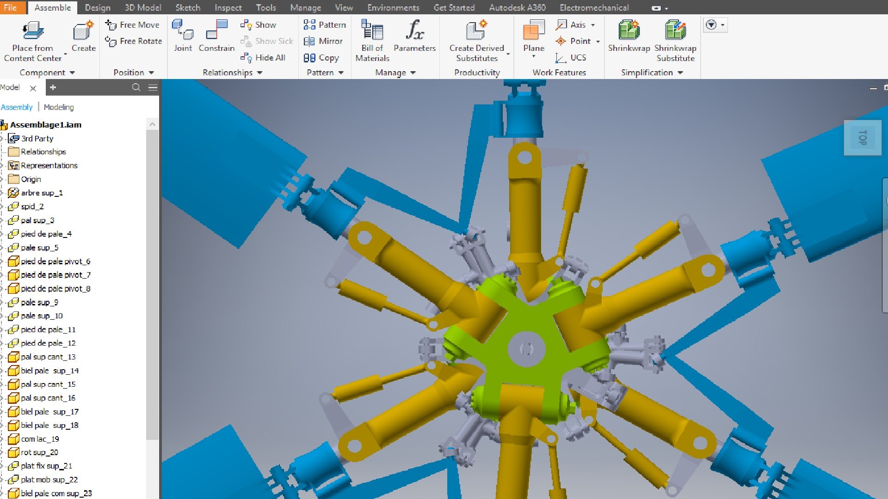Click the browser search magnifier icon
This screenshot has height=499, width=888.
136,87
